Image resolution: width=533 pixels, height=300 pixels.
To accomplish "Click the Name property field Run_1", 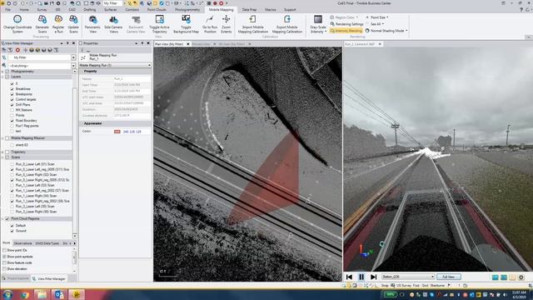I will coord(132,78).
